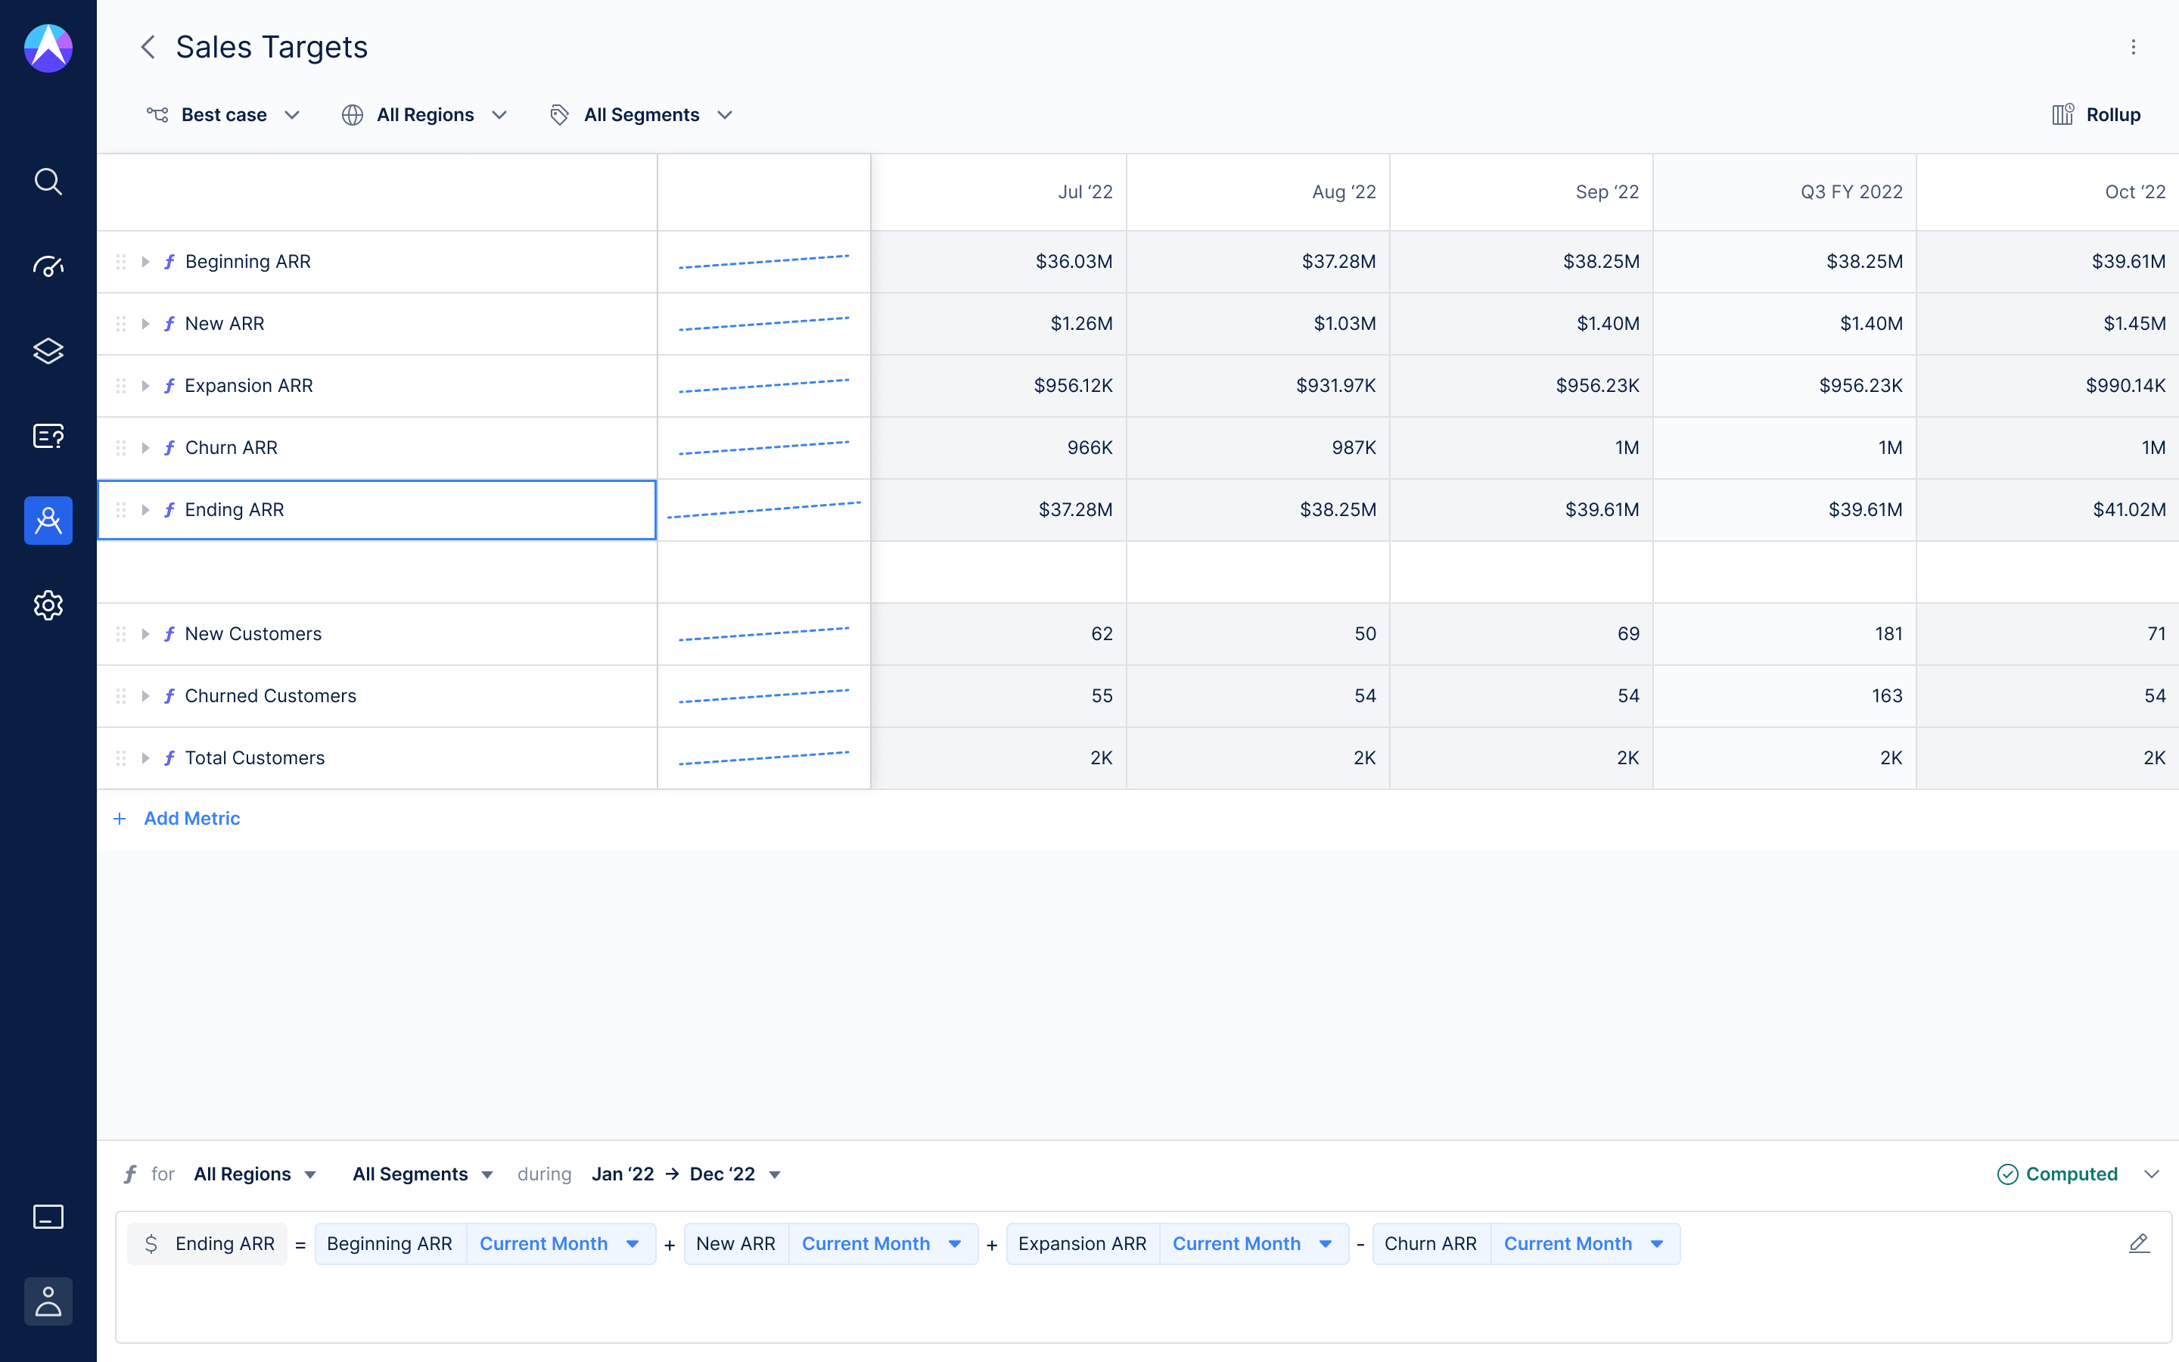Viewport: 2179px width, 1362px height.
Task: Click the back arrow beside Sales Targets
Action: point(148,47)
